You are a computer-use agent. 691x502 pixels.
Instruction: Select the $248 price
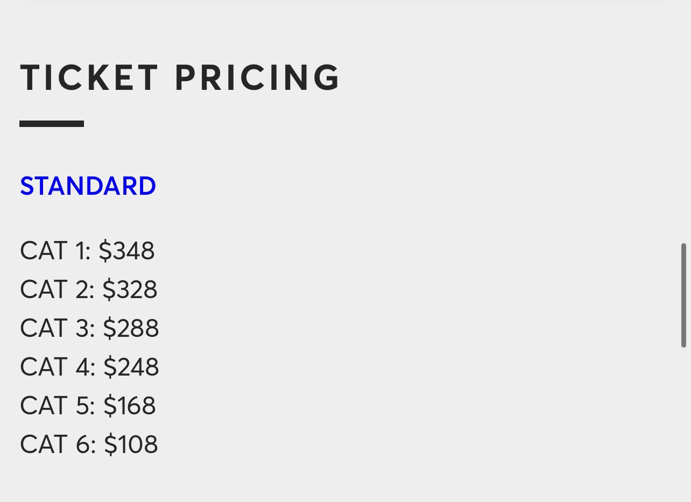coord(131,367)
